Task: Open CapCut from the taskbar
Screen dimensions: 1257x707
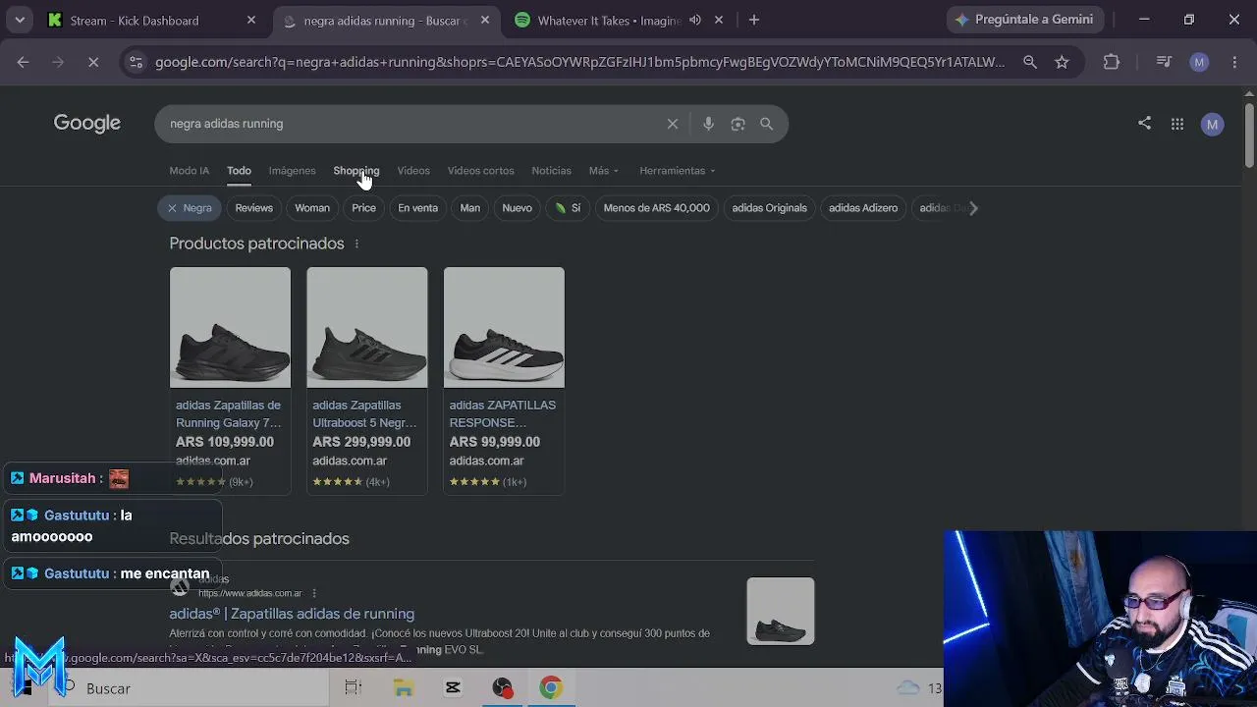Action: [x=453, y=688]
